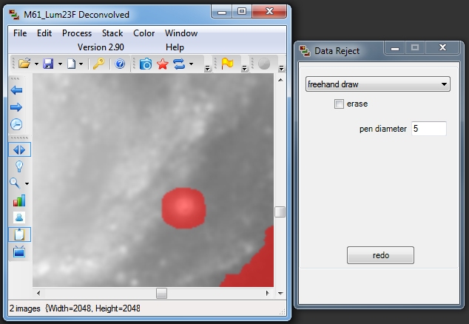
Task: Click the horizontal scrollbar right arrow
Action: click(x=268, y=293)
